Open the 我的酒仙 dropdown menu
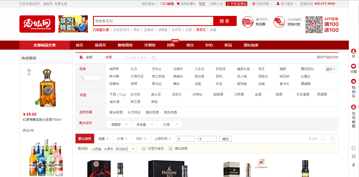359x177 pixels. [149, 4]
